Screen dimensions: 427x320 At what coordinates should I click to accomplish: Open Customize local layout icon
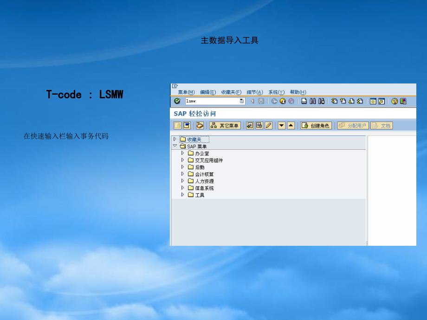coord(403,101)
